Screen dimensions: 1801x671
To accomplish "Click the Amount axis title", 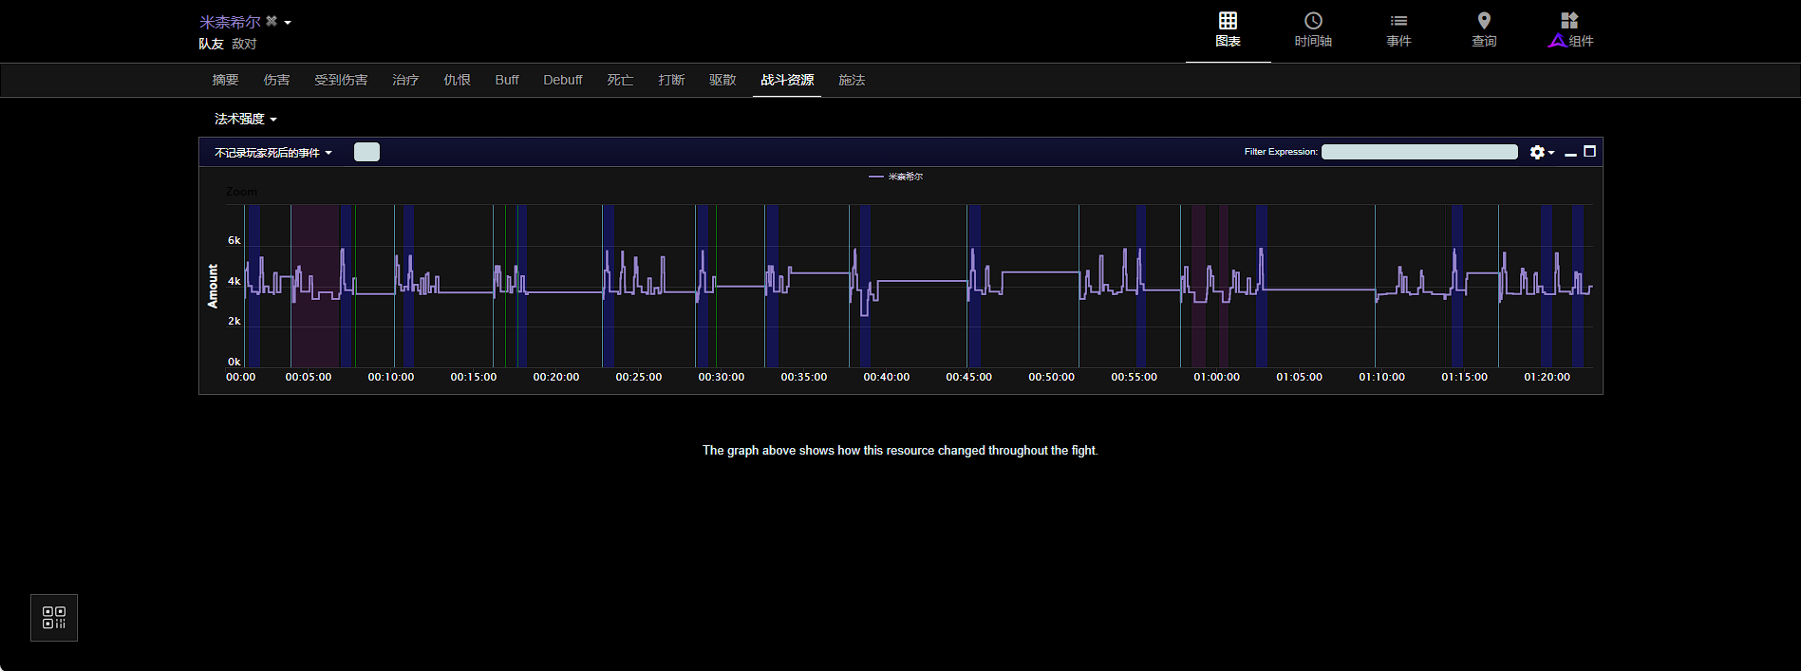I will pyautogui.click(x=213, y=286).
